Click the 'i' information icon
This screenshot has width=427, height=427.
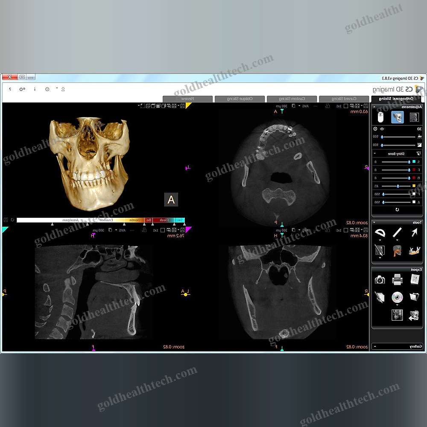[x=35, y=89]
